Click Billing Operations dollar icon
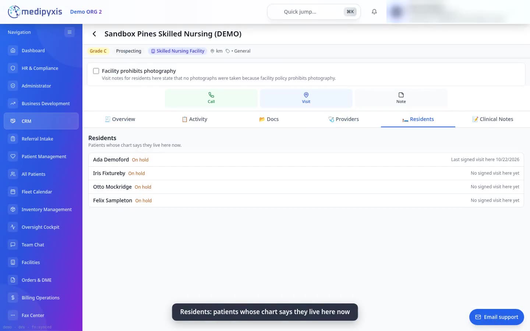This screenshot has height=331, width=530. click(13, 298)
